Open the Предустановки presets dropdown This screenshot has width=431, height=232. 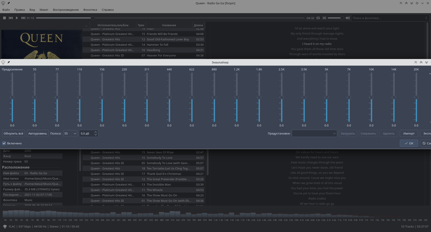tap(314, 133)
